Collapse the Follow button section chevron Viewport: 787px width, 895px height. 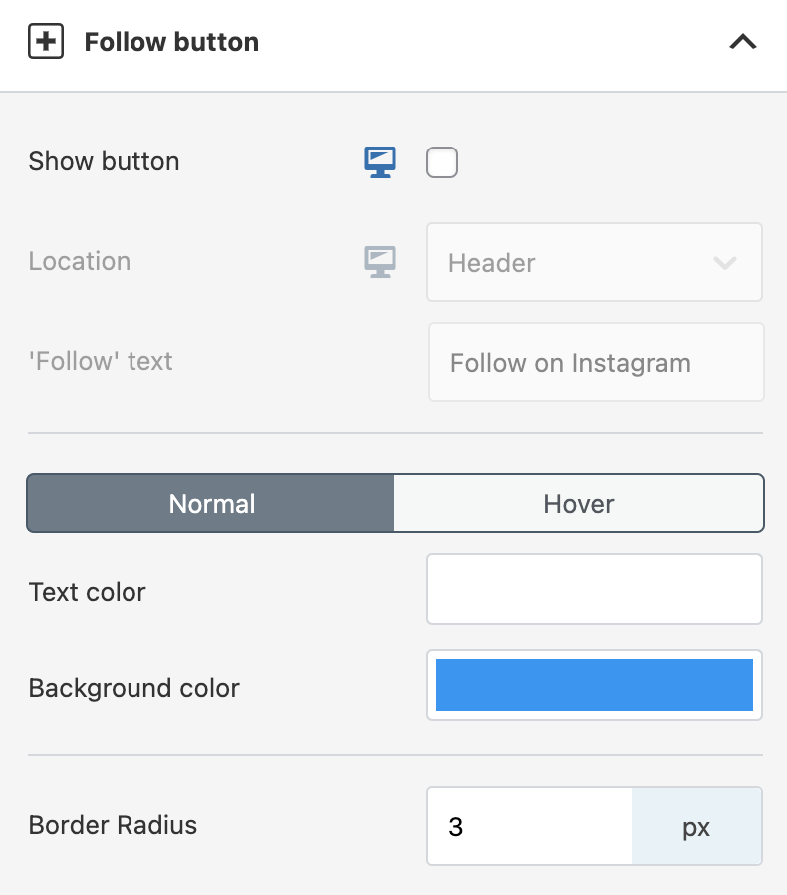743,42
